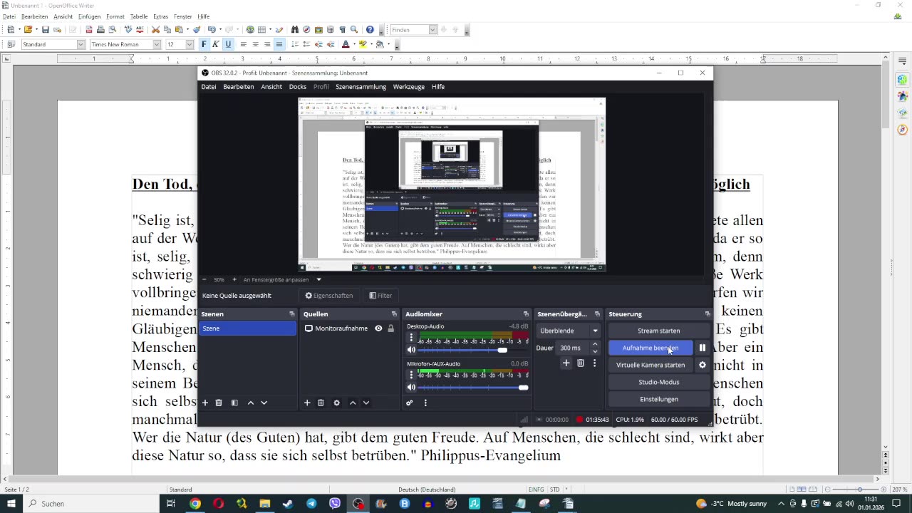Open virtual camera settings gear
This screenshot has height=513, width=912.
point(702,365)
